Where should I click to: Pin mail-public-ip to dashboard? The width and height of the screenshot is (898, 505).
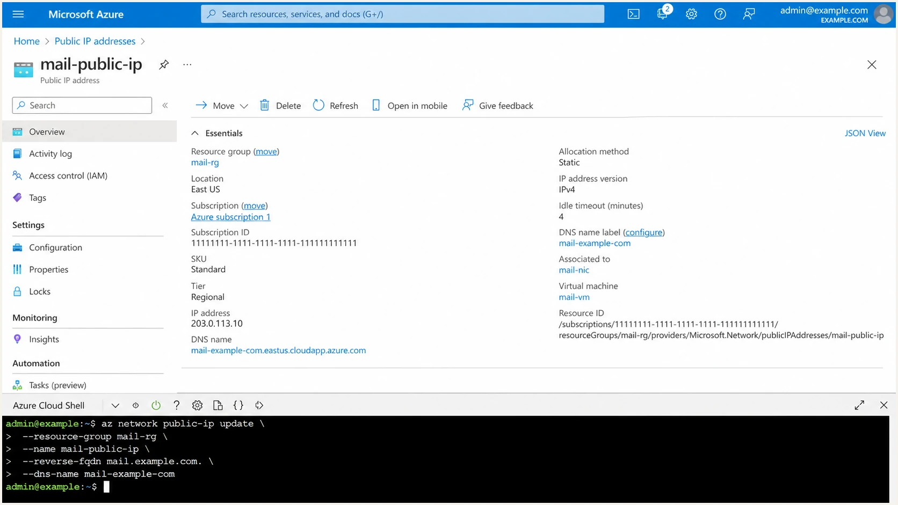click(164, 64)
